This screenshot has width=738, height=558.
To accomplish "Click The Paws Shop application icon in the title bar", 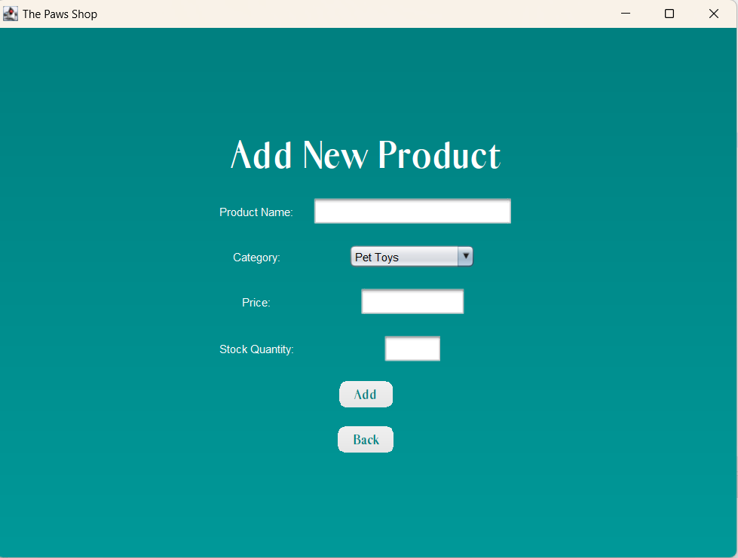I will click(10, 13).
